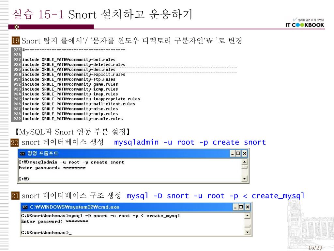334x251 pixels.
Task: Select line 938 community-nntp.rules include
Action: coord(70,114)
